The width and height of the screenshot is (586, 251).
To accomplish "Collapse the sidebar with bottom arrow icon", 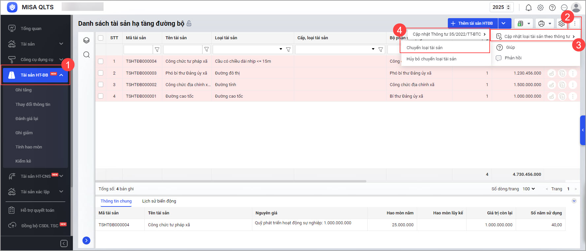I will [64, 243].
